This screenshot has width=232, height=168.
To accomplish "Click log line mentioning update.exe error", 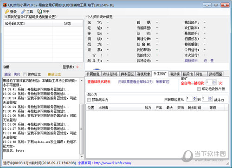I will 40,144.
